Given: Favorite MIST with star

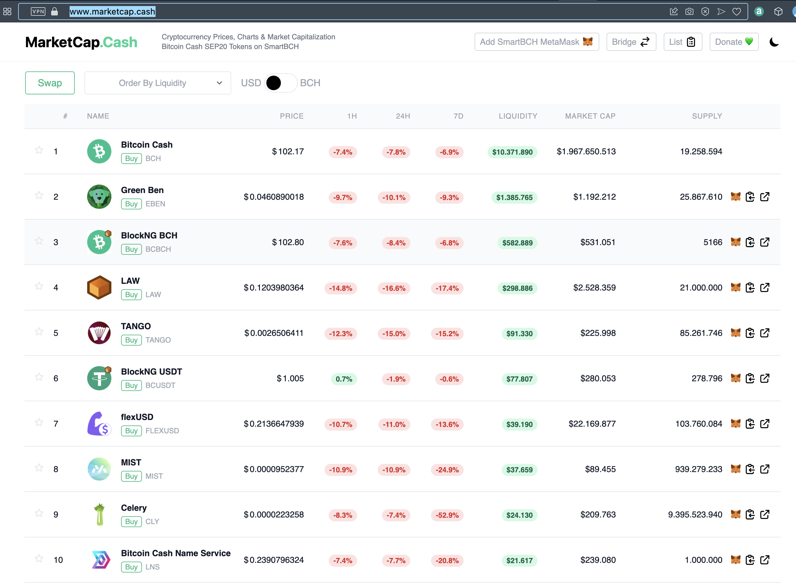Looking at the screenshot, I should 39,468.
